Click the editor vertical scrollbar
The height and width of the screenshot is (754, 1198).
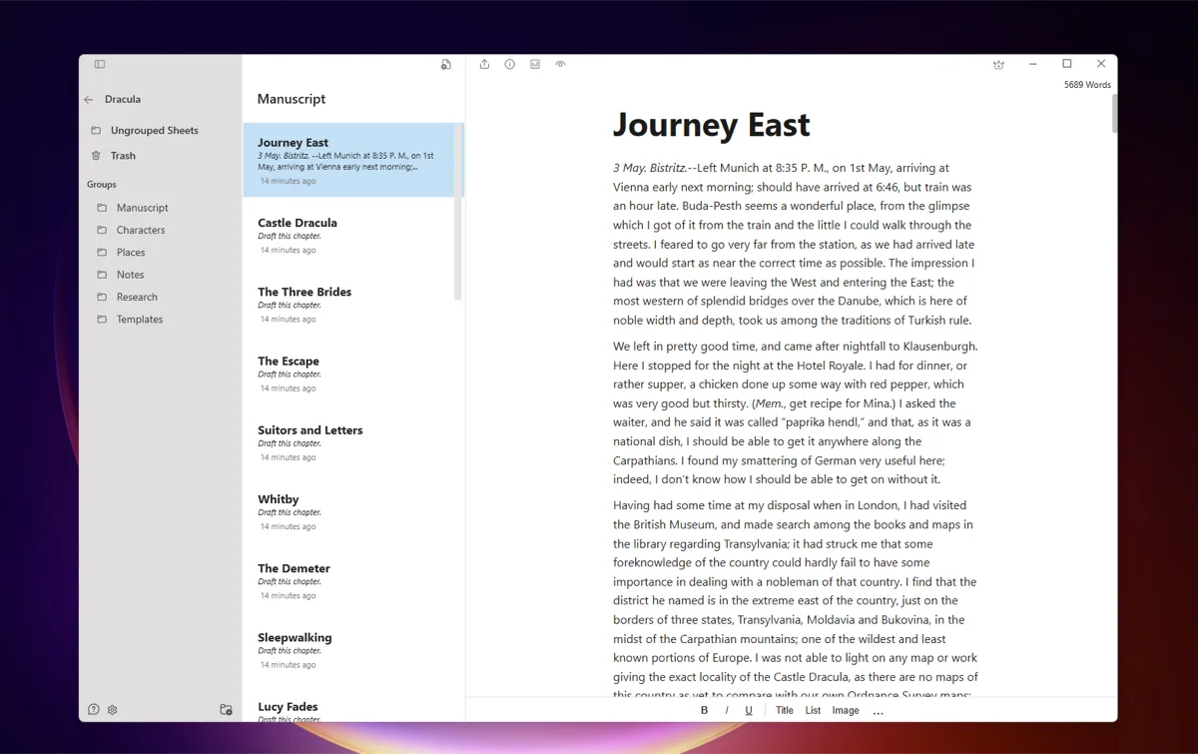click(x=1114, y=112)
